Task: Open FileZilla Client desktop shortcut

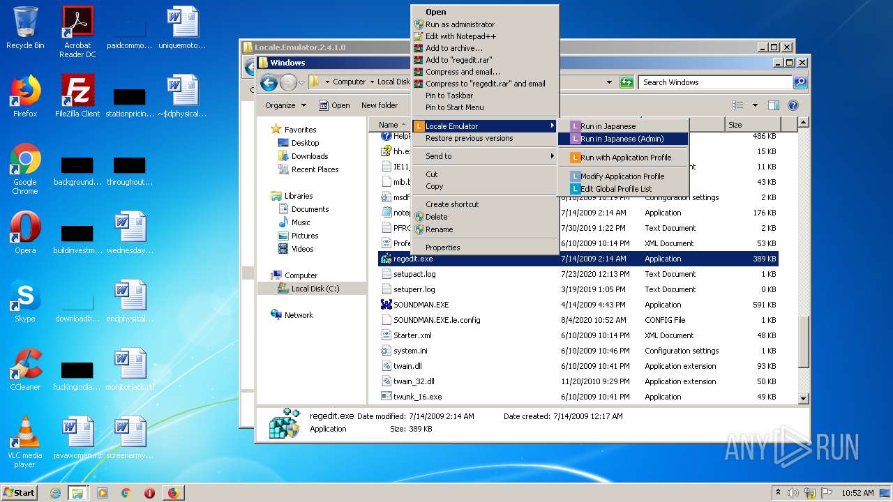Action: 77,96
